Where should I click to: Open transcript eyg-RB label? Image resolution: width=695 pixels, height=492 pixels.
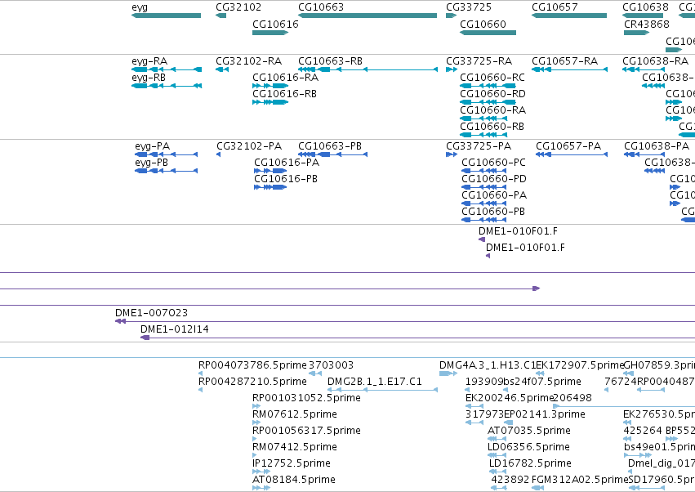click(x=149, y=78)
